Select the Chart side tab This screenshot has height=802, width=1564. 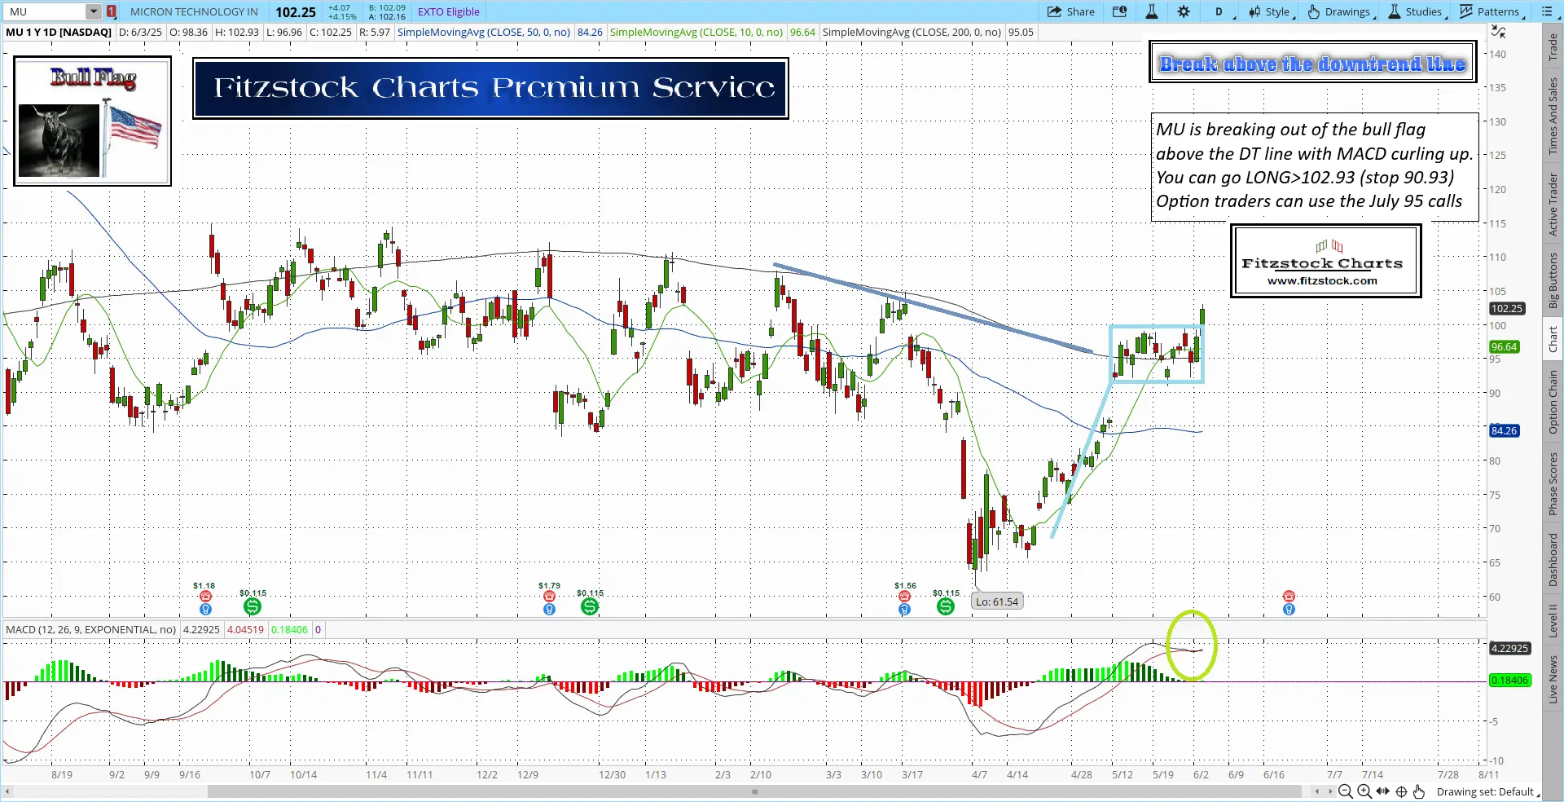[x=1553, y=339]
